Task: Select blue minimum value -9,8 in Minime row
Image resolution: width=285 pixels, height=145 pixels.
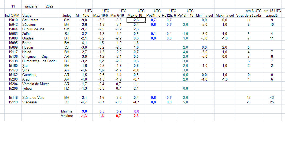Action: (x=84, y=111)
